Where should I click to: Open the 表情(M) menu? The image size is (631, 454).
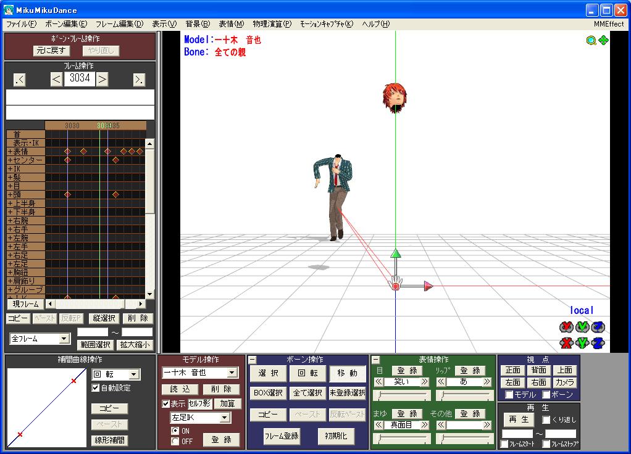pyautogui.click(x=232, y=23)
